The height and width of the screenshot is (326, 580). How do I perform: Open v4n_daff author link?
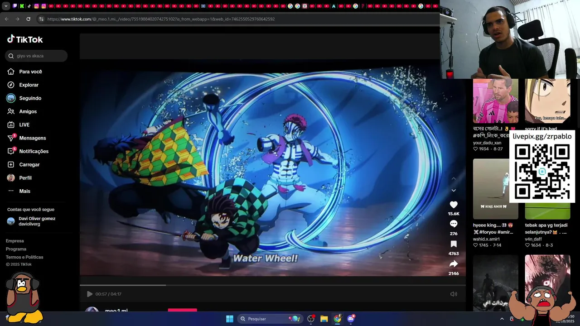(x=533, y=239)
